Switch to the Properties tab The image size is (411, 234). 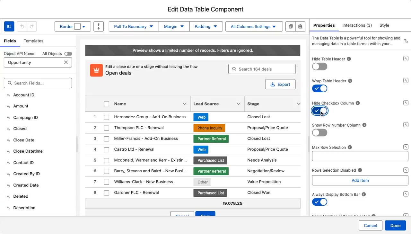[x=324, y=25]
